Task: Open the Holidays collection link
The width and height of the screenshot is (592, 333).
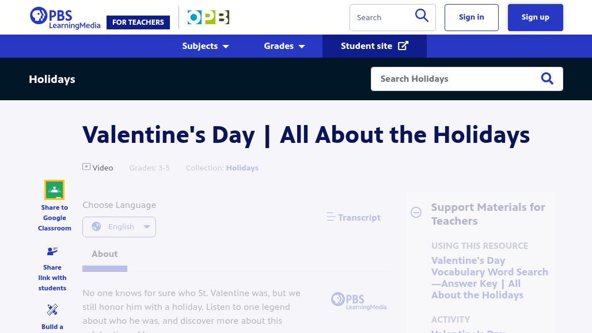Action: [242, 168]
